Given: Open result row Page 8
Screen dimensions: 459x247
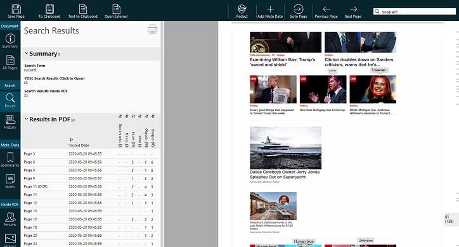Looking at the screenshot, I should coord(90,170).
